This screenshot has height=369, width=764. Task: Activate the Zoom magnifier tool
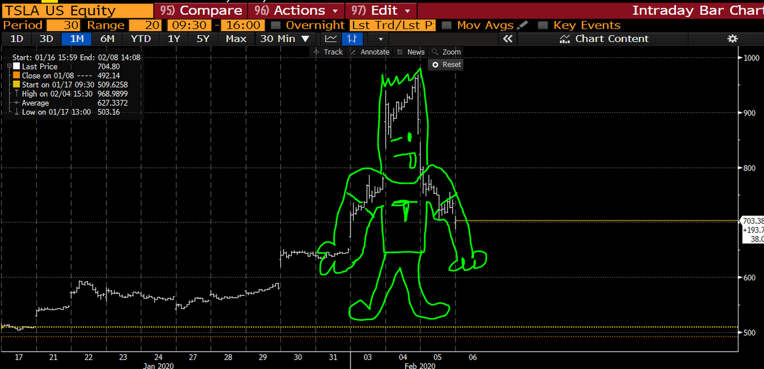(x=446, y=52)
